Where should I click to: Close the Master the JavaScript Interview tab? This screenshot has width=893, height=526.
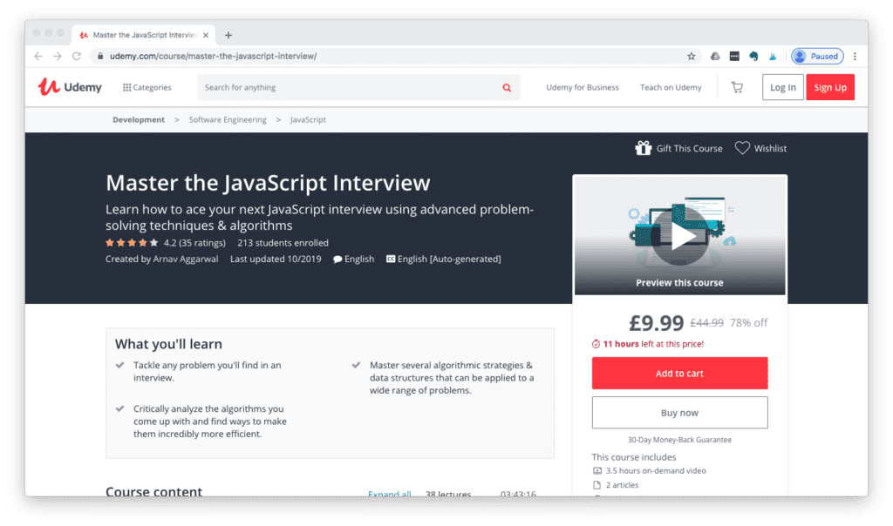pyautogui.click(x=206, y=35)
